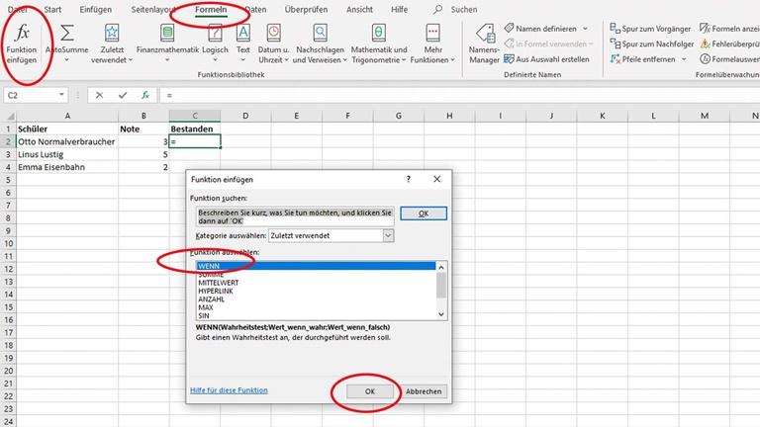The width and height of the screenshot is (760, 427).
Task: Click OK next to the function search box
Action: click(x=424, y=213)
